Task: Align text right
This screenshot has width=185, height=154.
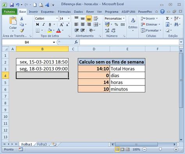Action: (x=89, y=25)
